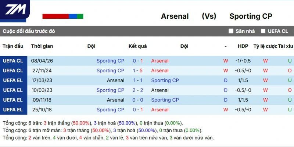Open Sporting CP in the 08/04/26 match row
Viewport: 294px width, 147px height.
[110, 61]
